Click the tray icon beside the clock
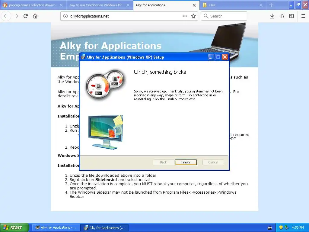The height and width of the screenshot is (232, 309). click(287, 228)
